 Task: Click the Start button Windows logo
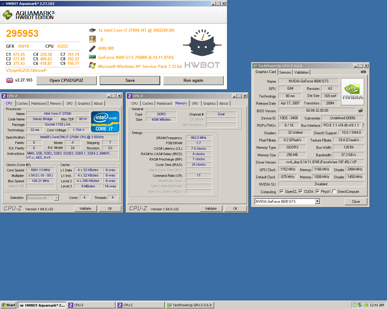pos(4,305)
